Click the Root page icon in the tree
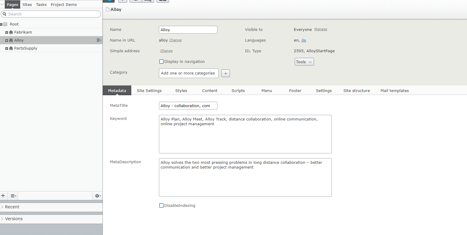 5,24
